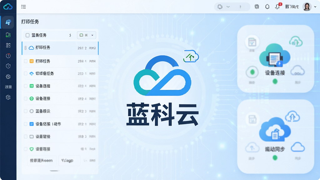The height and width of the screenshot is (180, 320).
Task: Open the circular clock icon in sidebar
Action: coord(8,56)
